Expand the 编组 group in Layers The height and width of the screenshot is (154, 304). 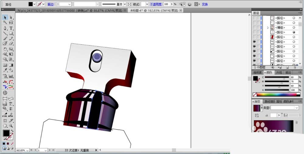pyautogui.click(x=268, y=28)
